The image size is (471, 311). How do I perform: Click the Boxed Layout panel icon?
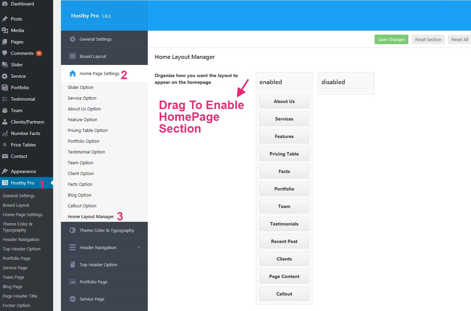click(72, 56)
